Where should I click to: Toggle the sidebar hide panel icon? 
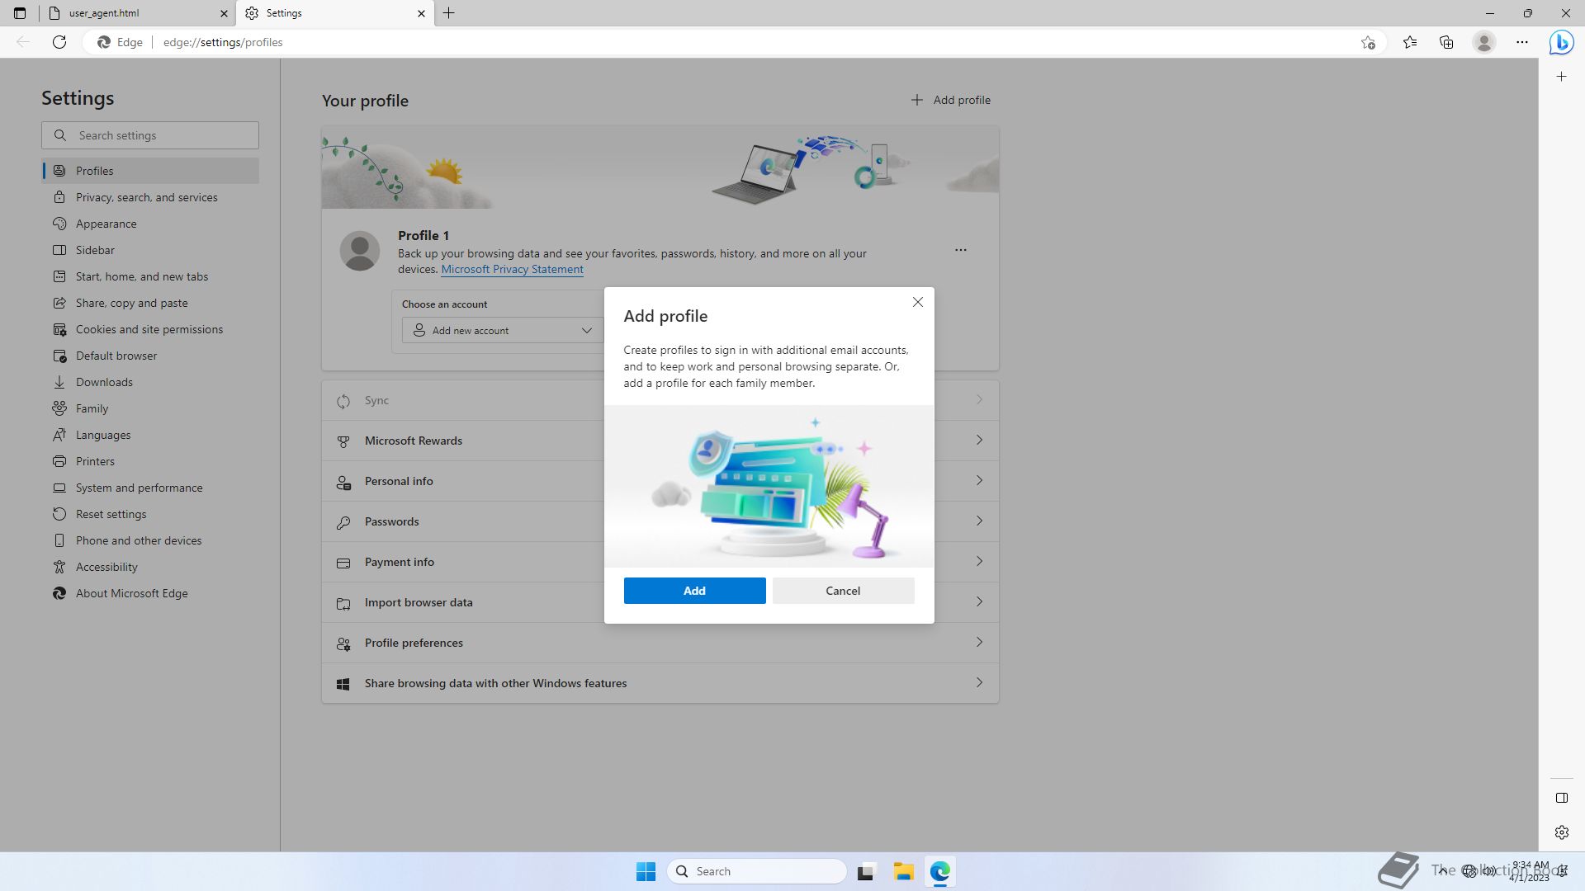click(x=1561, y=798)
